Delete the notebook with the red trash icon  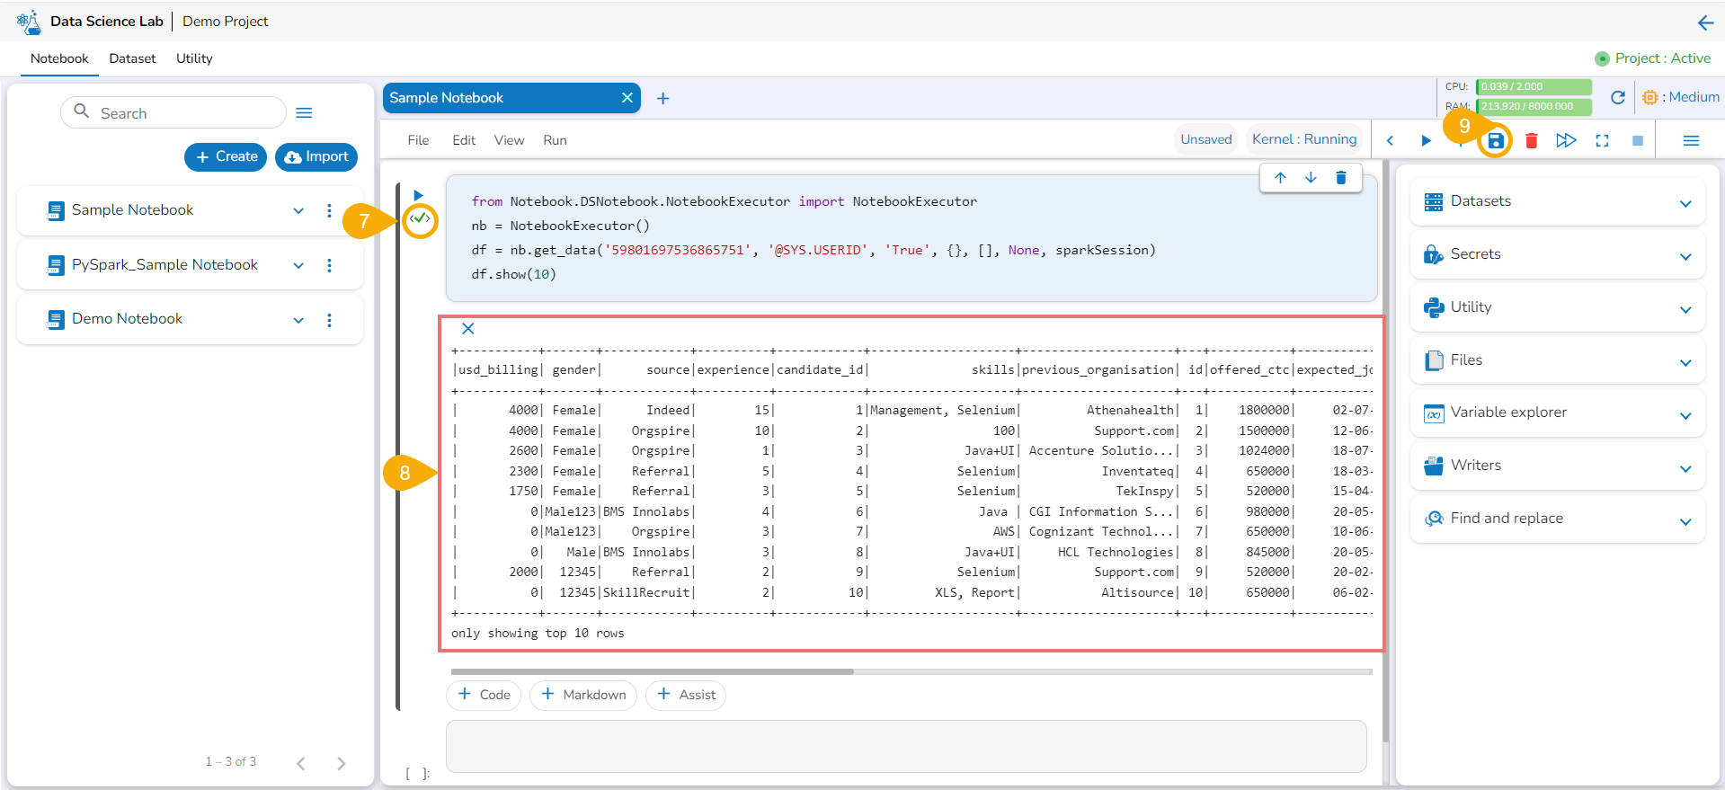[x=1531, y=141]
